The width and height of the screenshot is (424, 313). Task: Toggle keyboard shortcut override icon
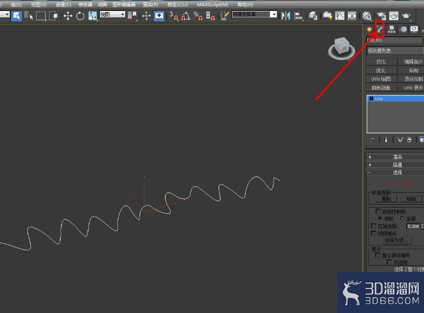pos(159,16)
